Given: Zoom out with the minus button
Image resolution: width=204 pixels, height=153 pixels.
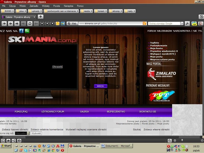Looking at the screenshot, I should click(175, 141).
